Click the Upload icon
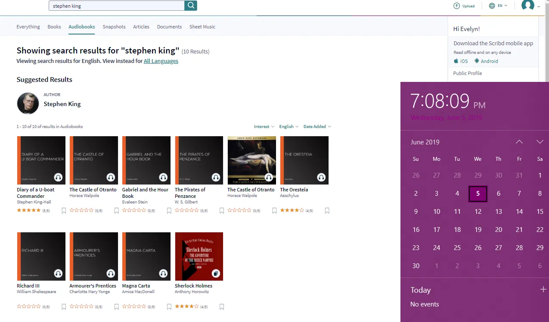This screenshot has width=549, height=322. (456, 6)
